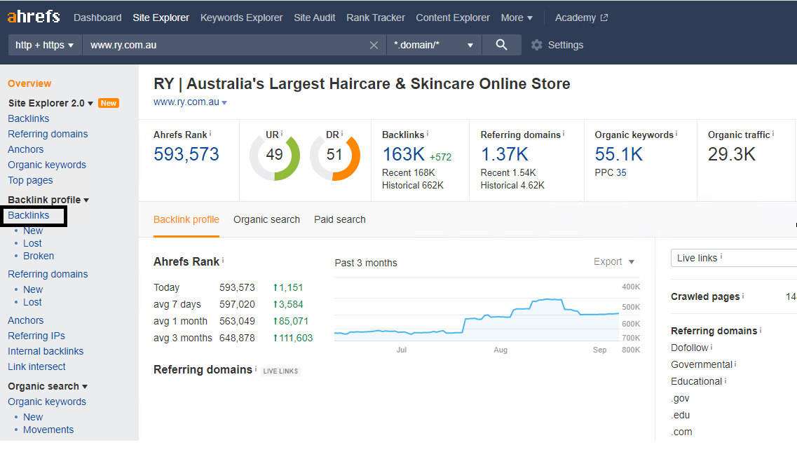Click the 'avg 7 days' row label
The width and height of the screenshot is (797, 459).
pyautogui.click(x=177, y=304)
